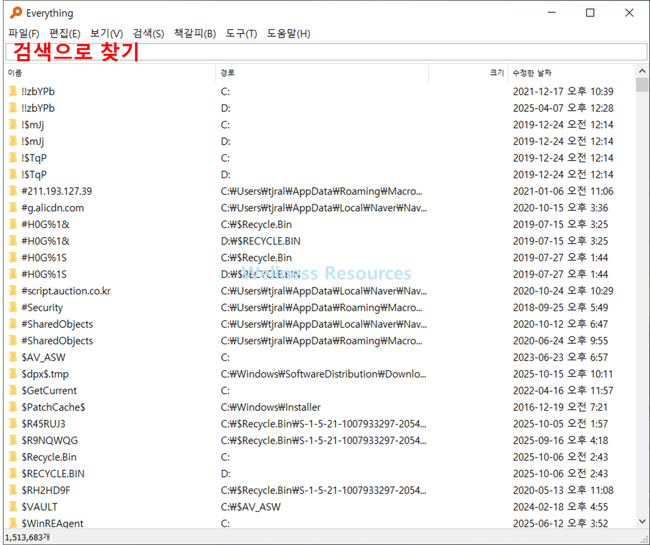Open the 파일(F) menu
Viewport: 650px width, 545px height.
coord(24,33)
